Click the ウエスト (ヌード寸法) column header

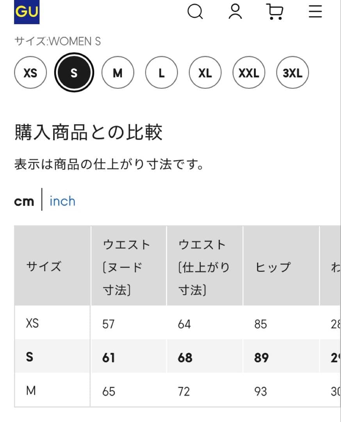[x=129, y=266]
